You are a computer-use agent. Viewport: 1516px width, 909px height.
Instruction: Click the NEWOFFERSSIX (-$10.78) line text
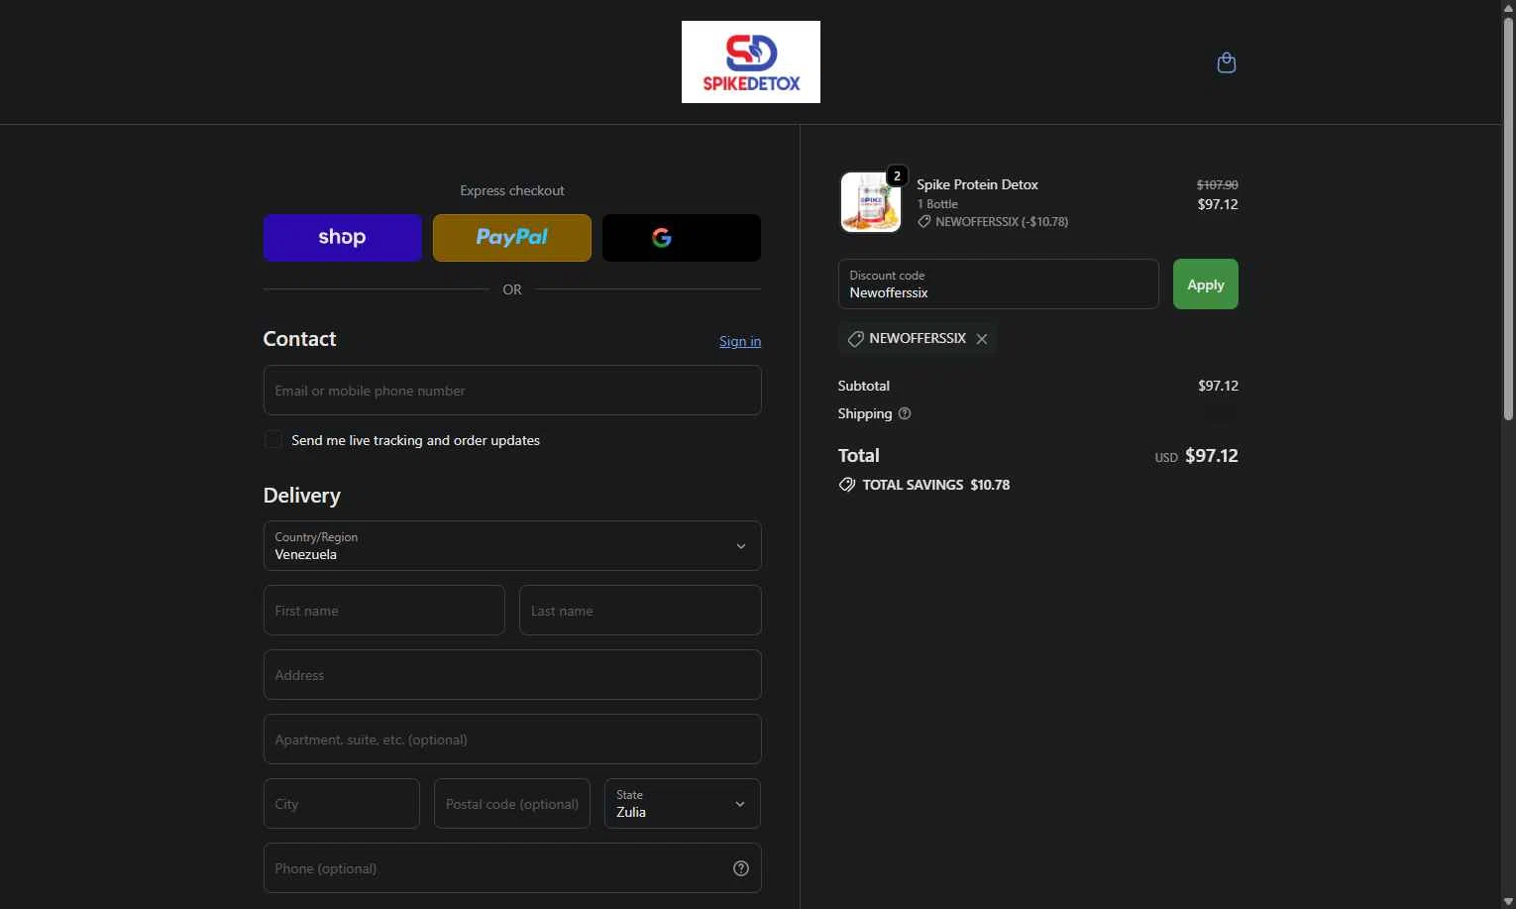coord(1002,222)
